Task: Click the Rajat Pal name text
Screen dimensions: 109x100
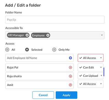Action: point(13,67)
